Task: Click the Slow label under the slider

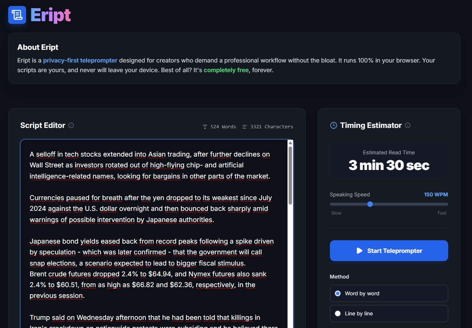Action: coord(336,213)
